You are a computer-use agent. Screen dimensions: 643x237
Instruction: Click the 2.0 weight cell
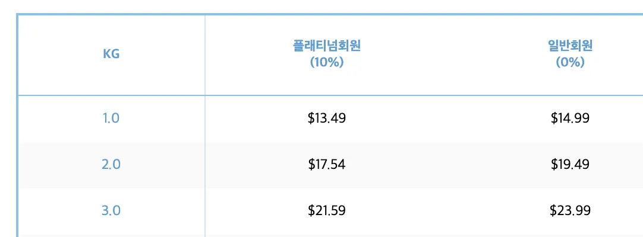pyautogui.click(x=111, y=164)
